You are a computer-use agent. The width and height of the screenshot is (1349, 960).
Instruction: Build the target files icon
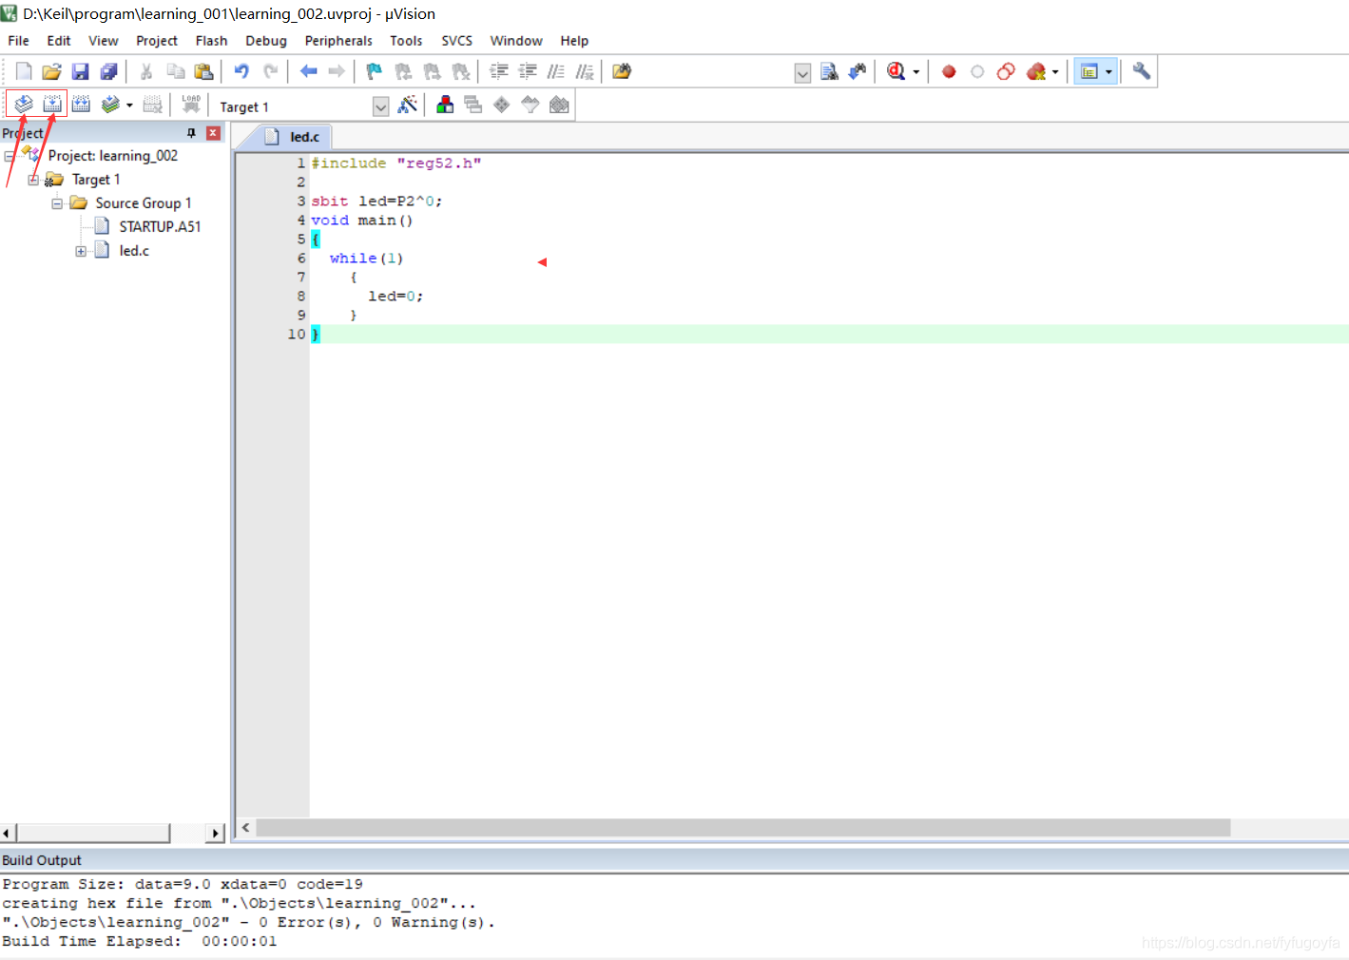pyautogui.click(x=52, y=105)
